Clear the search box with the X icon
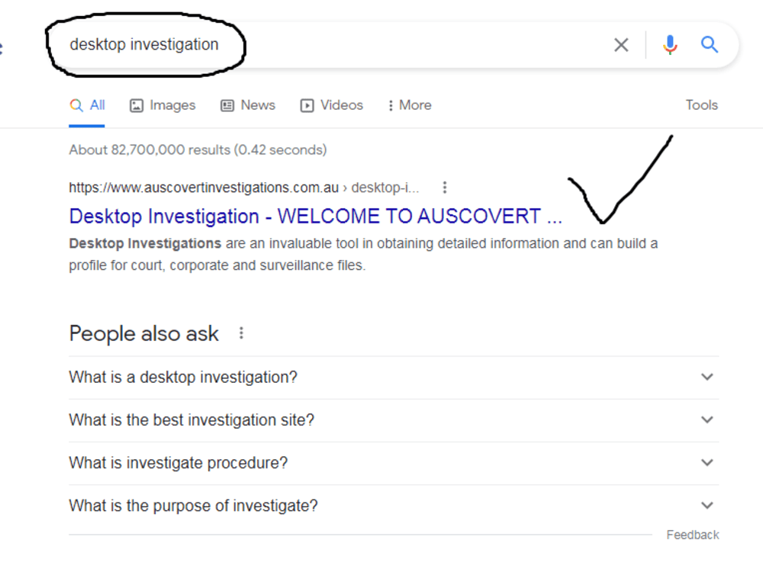The height and width of the screenshot is (572, 763). coord(621,45)
